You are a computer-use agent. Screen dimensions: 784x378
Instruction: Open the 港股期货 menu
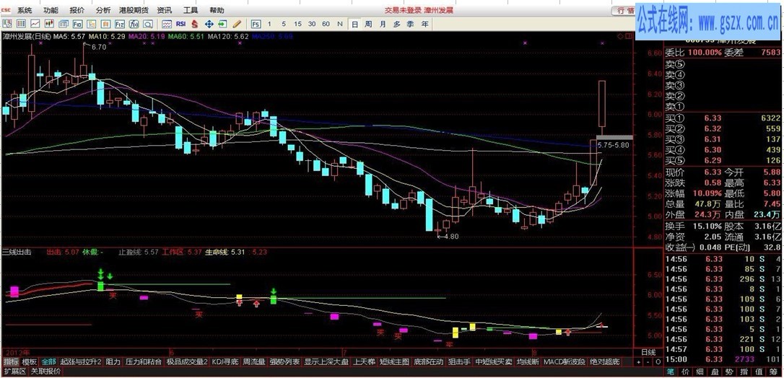pyautogui.click(x=134, y=10)
